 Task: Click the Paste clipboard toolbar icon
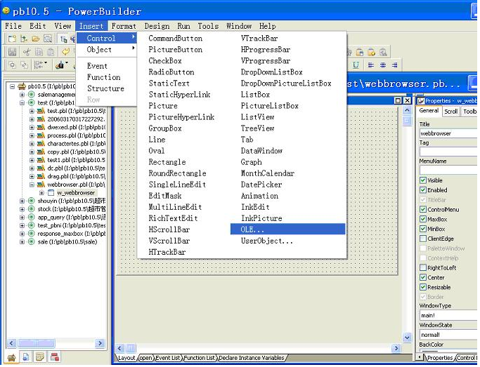click(51, 52)
